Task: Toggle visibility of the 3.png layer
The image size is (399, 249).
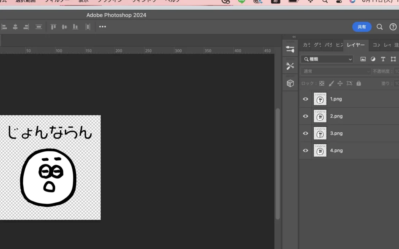Action: click(x=305, y=133)
